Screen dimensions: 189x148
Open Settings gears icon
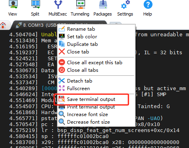coord(125,4)
